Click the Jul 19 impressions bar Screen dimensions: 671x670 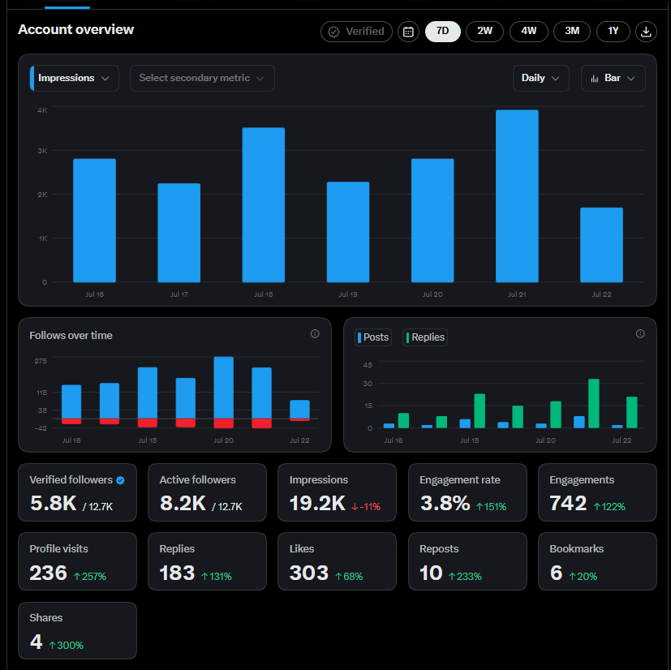coord(348,232)
